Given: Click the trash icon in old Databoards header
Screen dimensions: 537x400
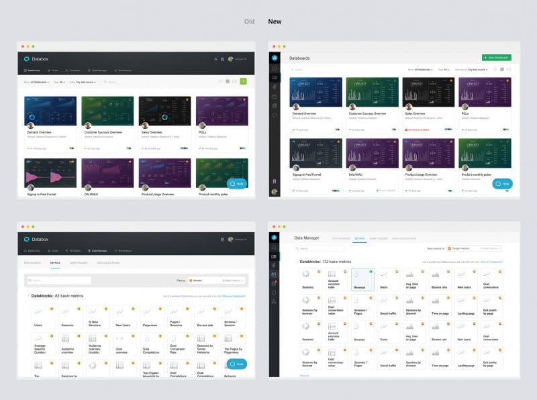Looking at the screenshot, I should click(222, 59).
